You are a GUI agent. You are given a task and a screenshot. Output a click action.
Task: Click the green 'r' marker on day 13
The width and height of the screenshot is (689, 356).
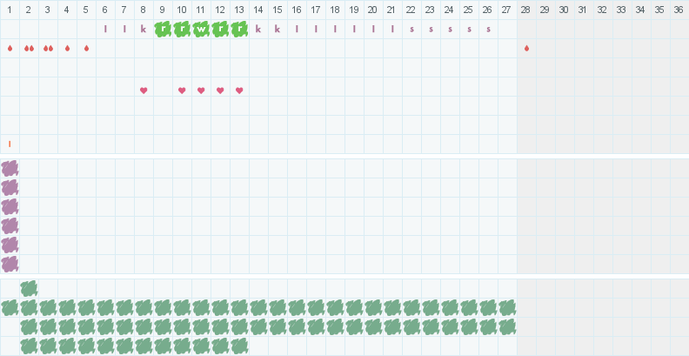click(x=239, y=29)
